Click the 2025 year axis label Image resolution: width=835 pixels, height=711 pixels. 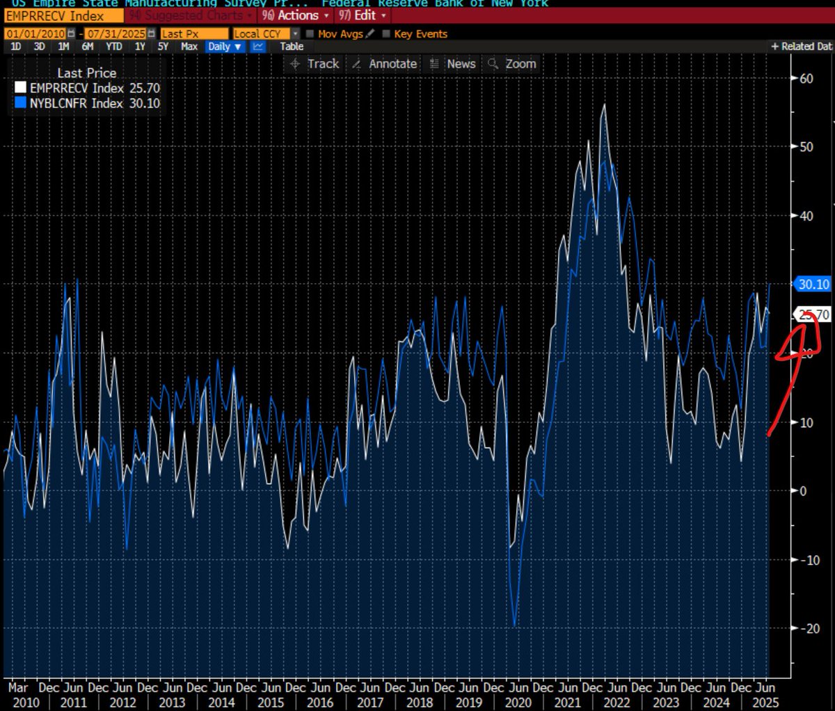tap(765, 702)
